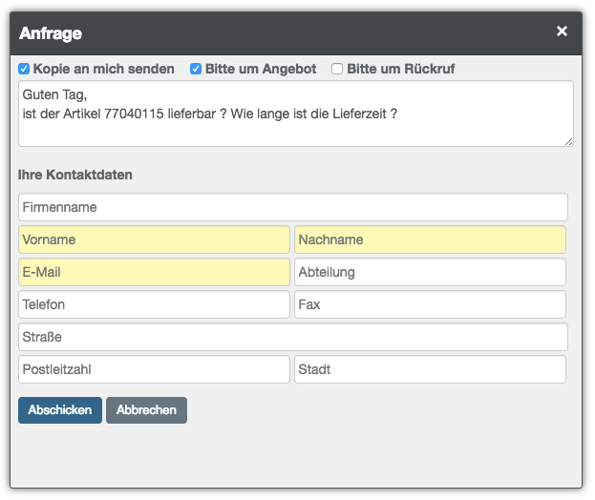This screenshot has height=500, width=595.
Task: Click the Nachname field
Action: pos(430,240)
